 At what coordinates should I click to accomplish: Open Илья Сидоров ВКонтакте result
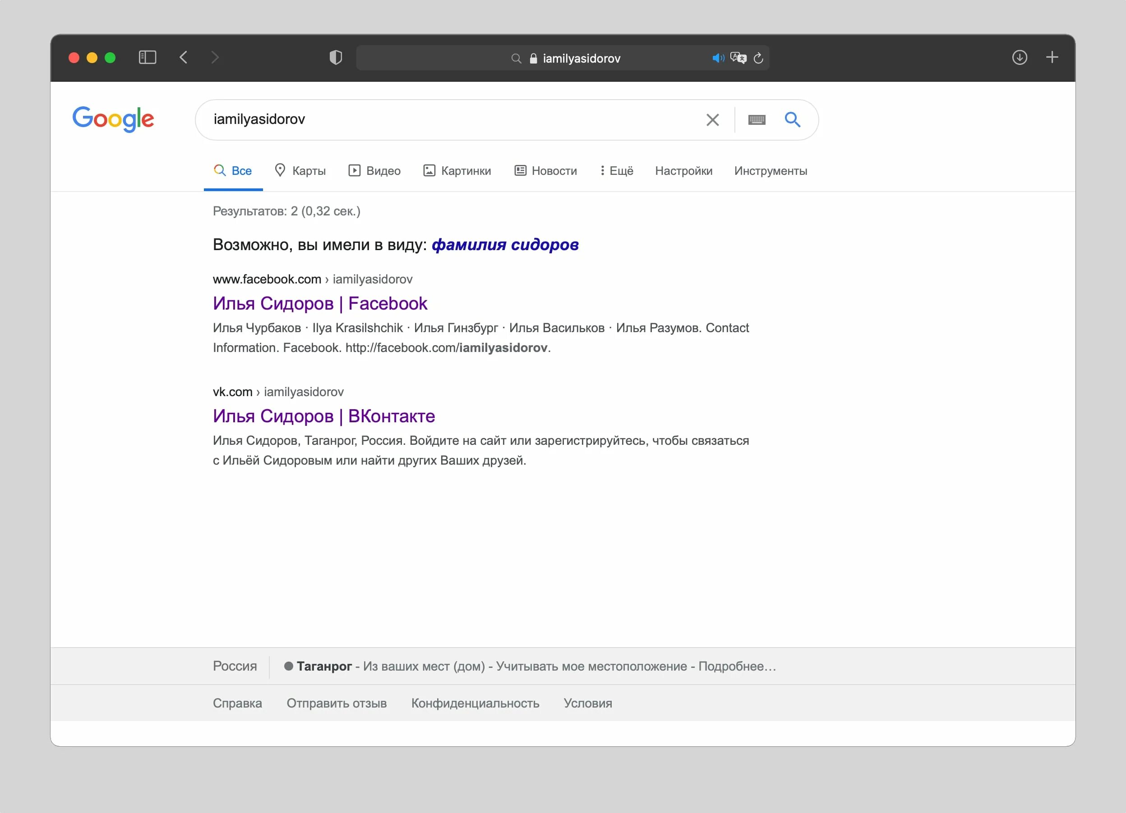click(324, 416)
